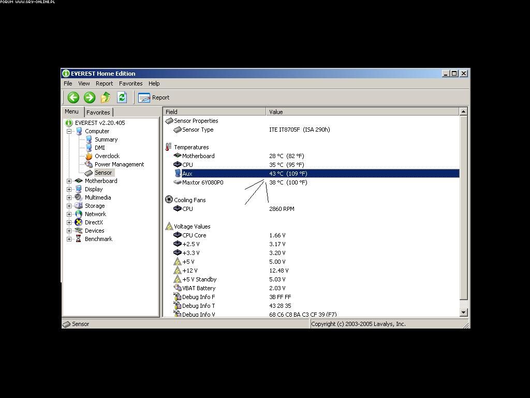
Task: Expand the Storage tree node
Action: pos(69,206)
